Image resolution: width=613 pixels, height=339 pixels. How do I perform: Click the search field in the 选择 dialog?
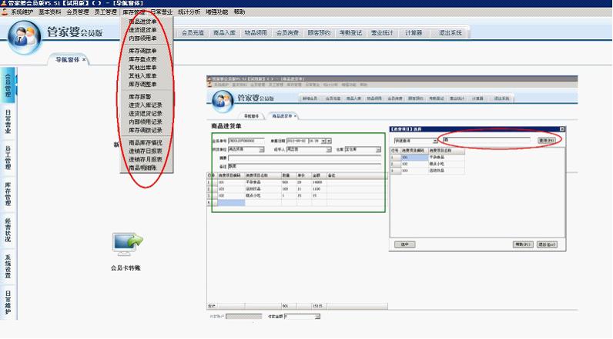click(x=486, y=139)
